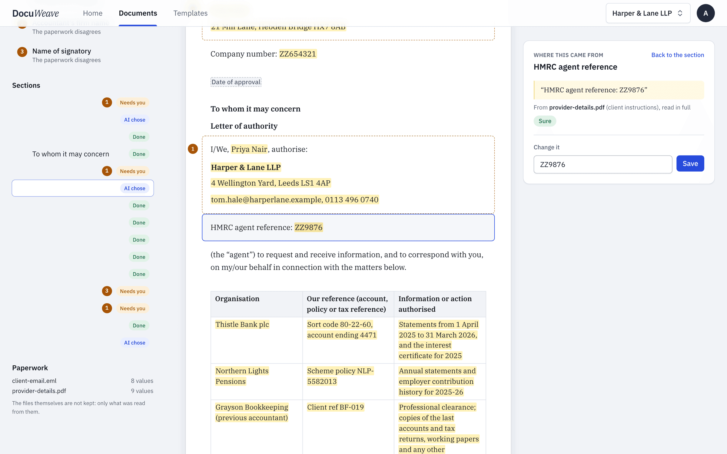This screenshot has height=454, width=727.
Task: Click the Save button
Action: pos(690,164)
